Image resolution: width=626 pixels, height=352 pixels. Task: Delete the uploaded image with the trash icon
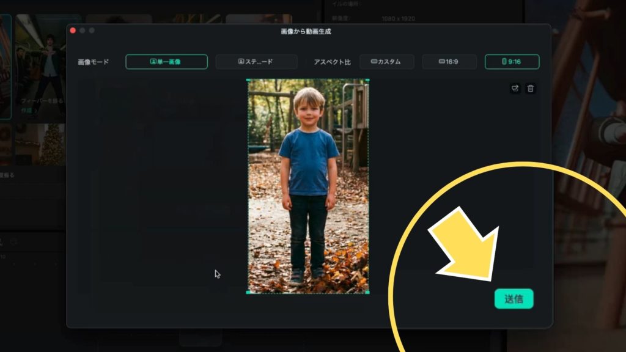pyautogui.click(x=531, y=88)
